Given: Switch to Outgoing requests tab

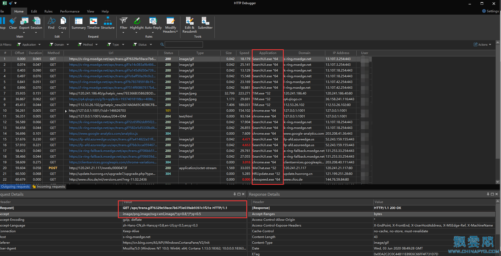Looking at the screenshot, I should coord(15,187).
